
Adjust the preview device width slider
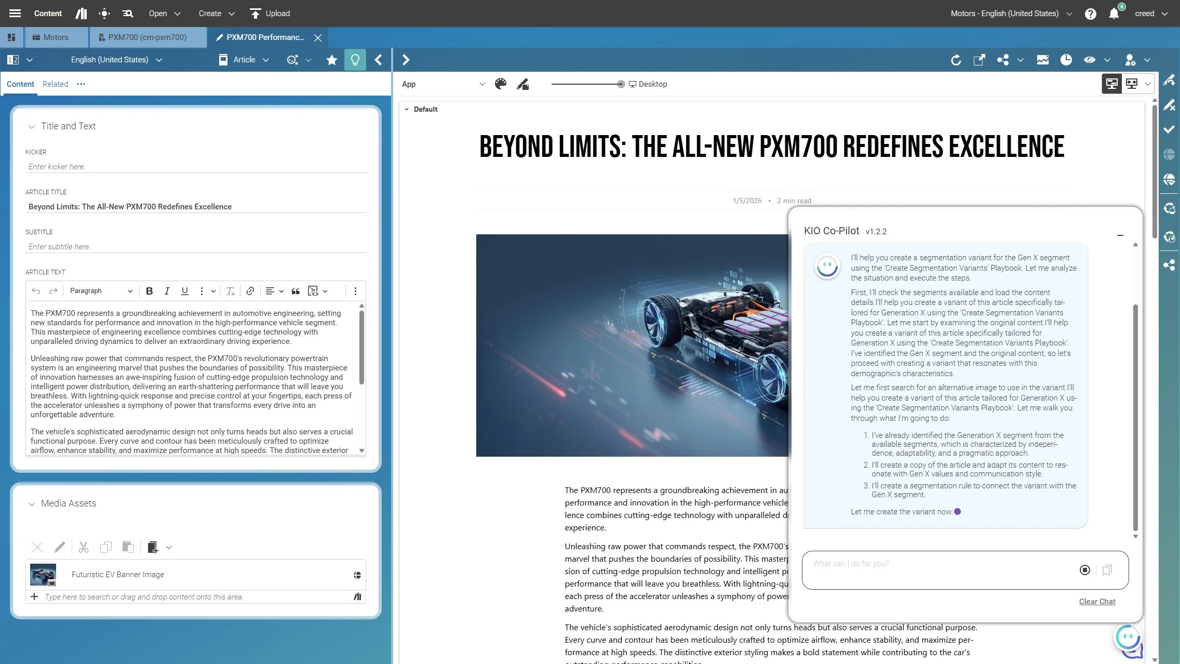[621, 84]
